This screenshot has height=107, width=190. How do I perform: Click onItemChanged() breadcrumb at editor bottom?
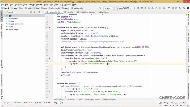pos(109,100)
